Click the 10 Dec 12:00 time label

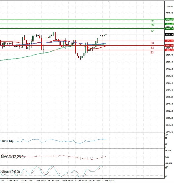pyautogui.click(x=26, y=180)
